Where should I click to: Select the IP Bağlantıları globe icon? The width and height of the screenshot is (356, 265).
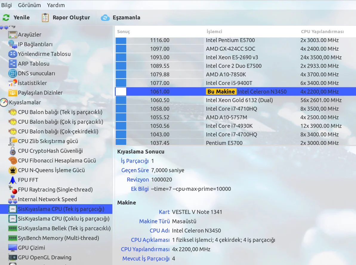13,44
